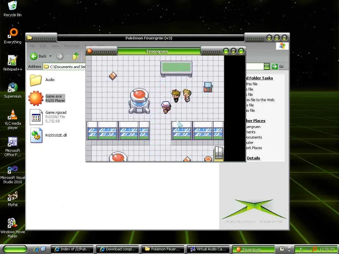
Task: Open the File menu in Explorer
Action: click(32, 46)
